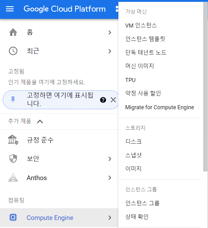Click the 규정 준수 building icon
Screen dimensions: 208x228
coord(13,140)
